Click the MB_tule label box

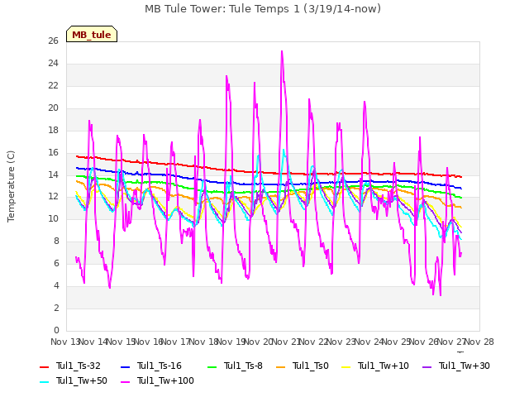[x=92, y=34]
